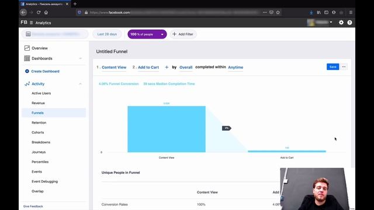Open Revenue in sidebar
The width and height of the screenshot is (374, 210).
coord(38,103)
